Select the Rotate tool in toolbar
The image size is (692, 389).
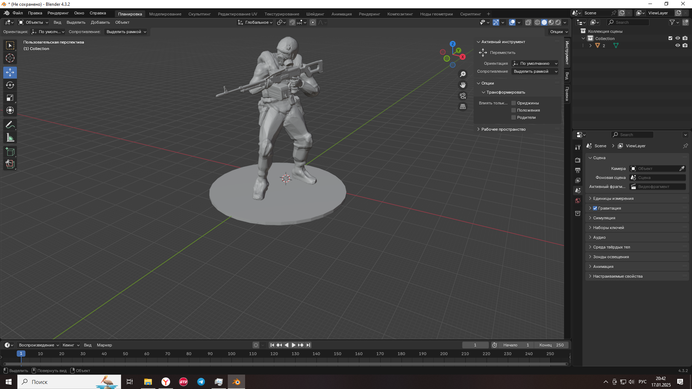10,85
